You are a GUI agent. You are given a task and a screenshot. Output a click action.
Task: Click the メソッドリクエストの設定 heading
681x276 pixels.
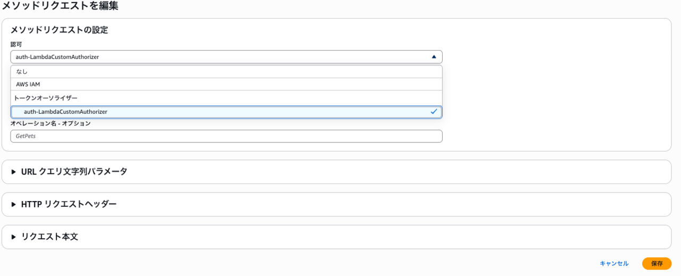point(59,30)
